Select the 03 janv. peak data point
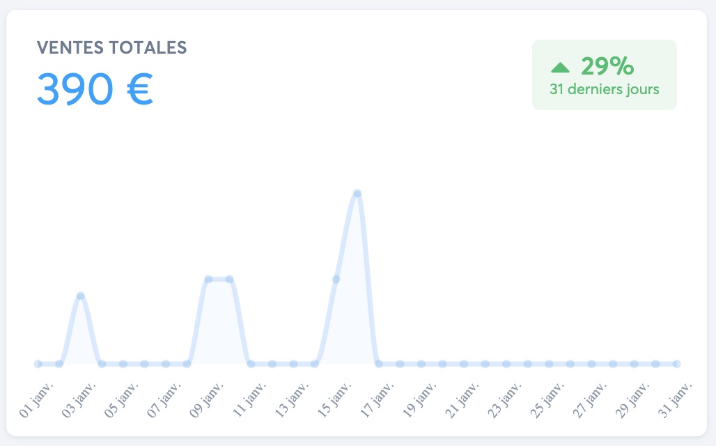This screenshot has height=446, width=716. click(81, 296)
